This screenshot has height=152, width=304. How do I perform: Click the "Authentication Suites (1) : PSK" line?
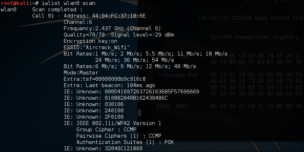(x=125, y=142)
